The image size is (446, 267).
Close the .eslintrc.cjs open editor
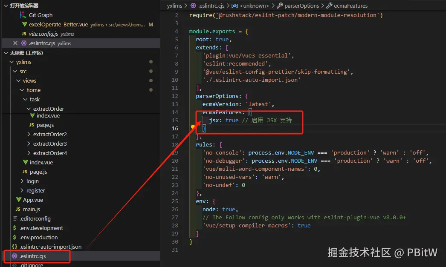coord(15,43)
